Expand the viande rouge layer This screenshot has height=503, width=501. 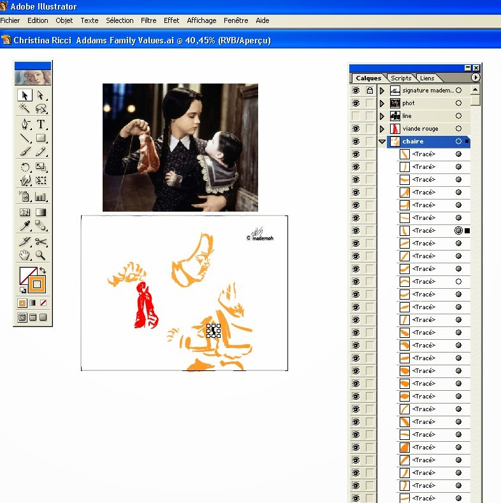[382, 129]
